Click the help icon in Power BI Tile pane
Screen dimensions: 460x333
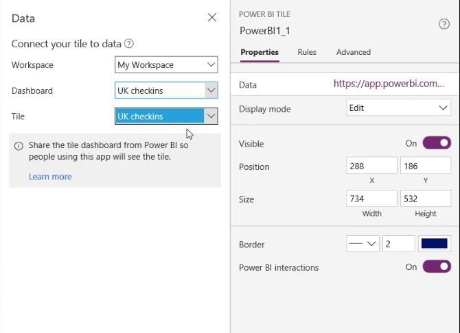point(444,24)
